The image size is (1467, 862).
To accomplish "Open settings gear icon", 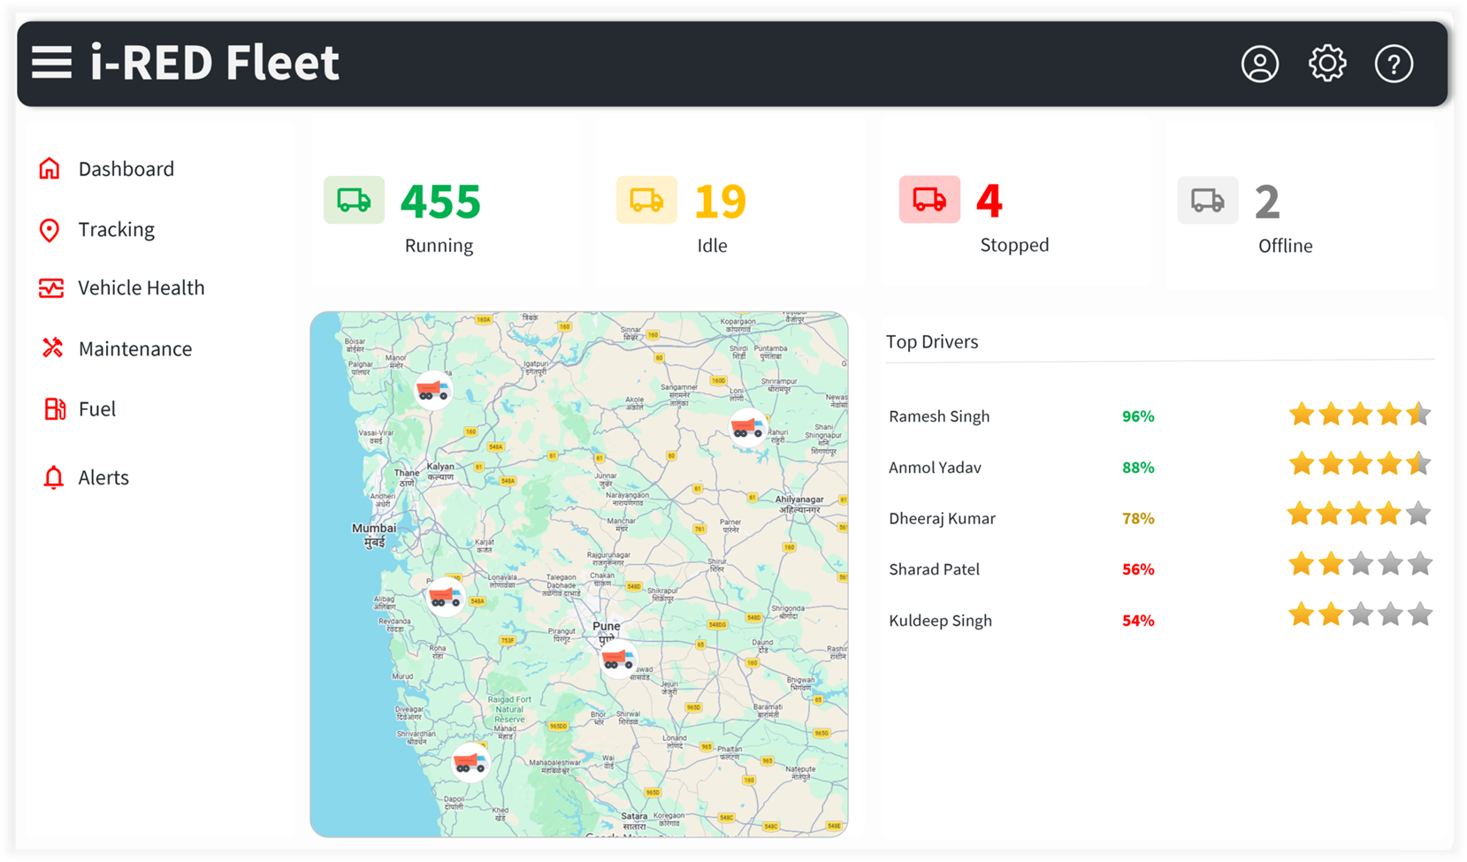I will point(1326,64).
